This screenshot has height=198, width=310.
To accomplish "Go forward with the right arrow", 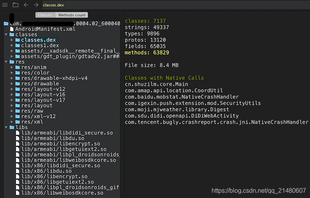I will coord(36,5).
